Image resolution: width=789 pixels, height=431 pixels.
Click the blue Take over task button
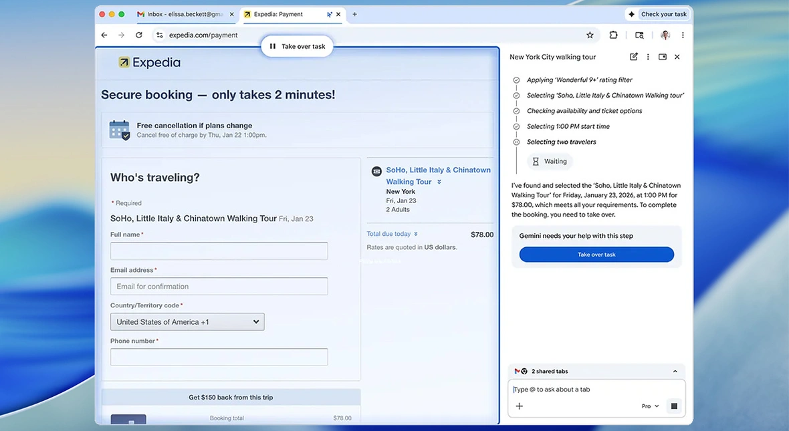596,255
